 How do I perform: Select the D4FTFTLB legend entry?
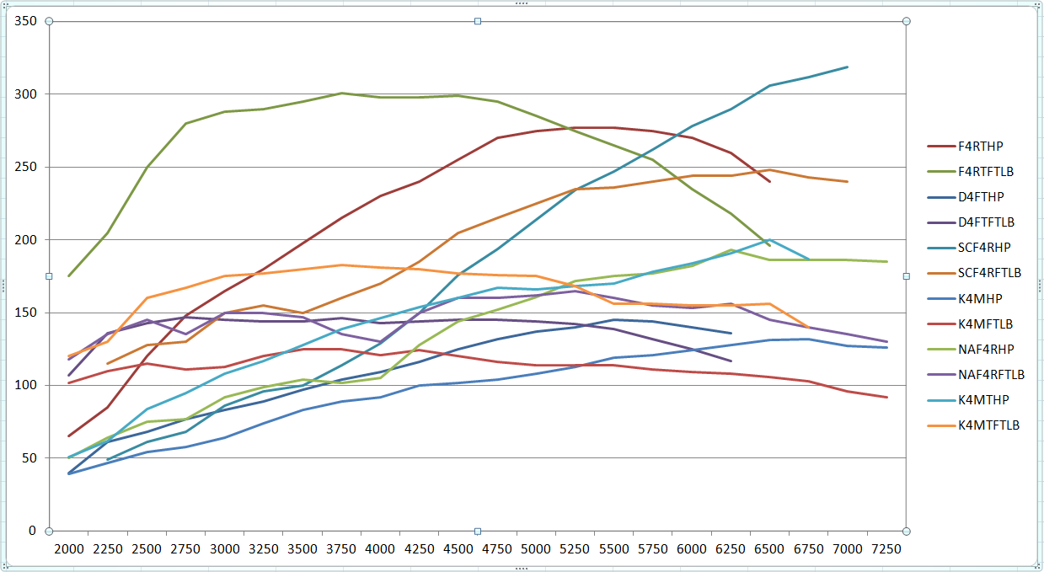coord(971,222)
